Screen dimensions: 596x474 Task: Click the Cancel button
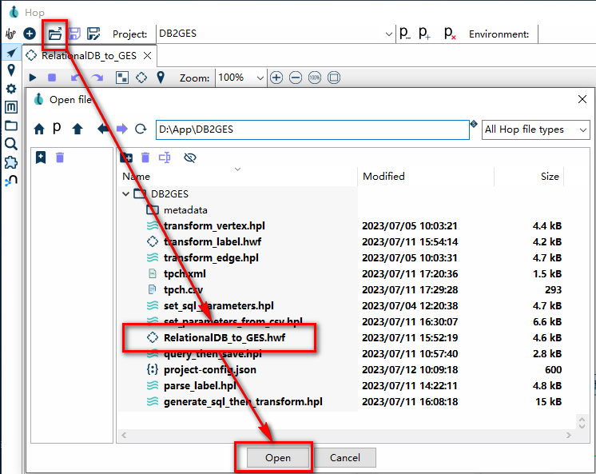pyautogui.click(x=345, y=458)
